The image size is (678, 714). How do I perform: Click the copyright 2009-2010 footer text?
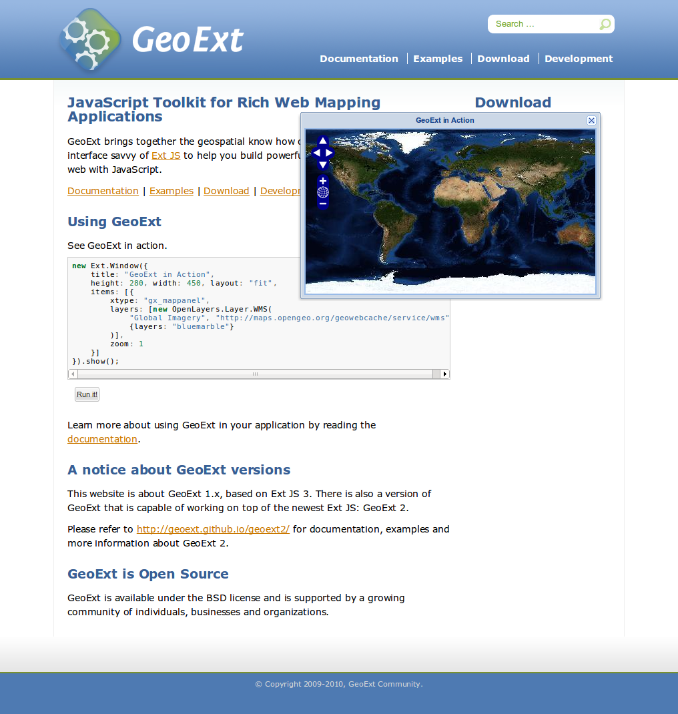(339, 684)
